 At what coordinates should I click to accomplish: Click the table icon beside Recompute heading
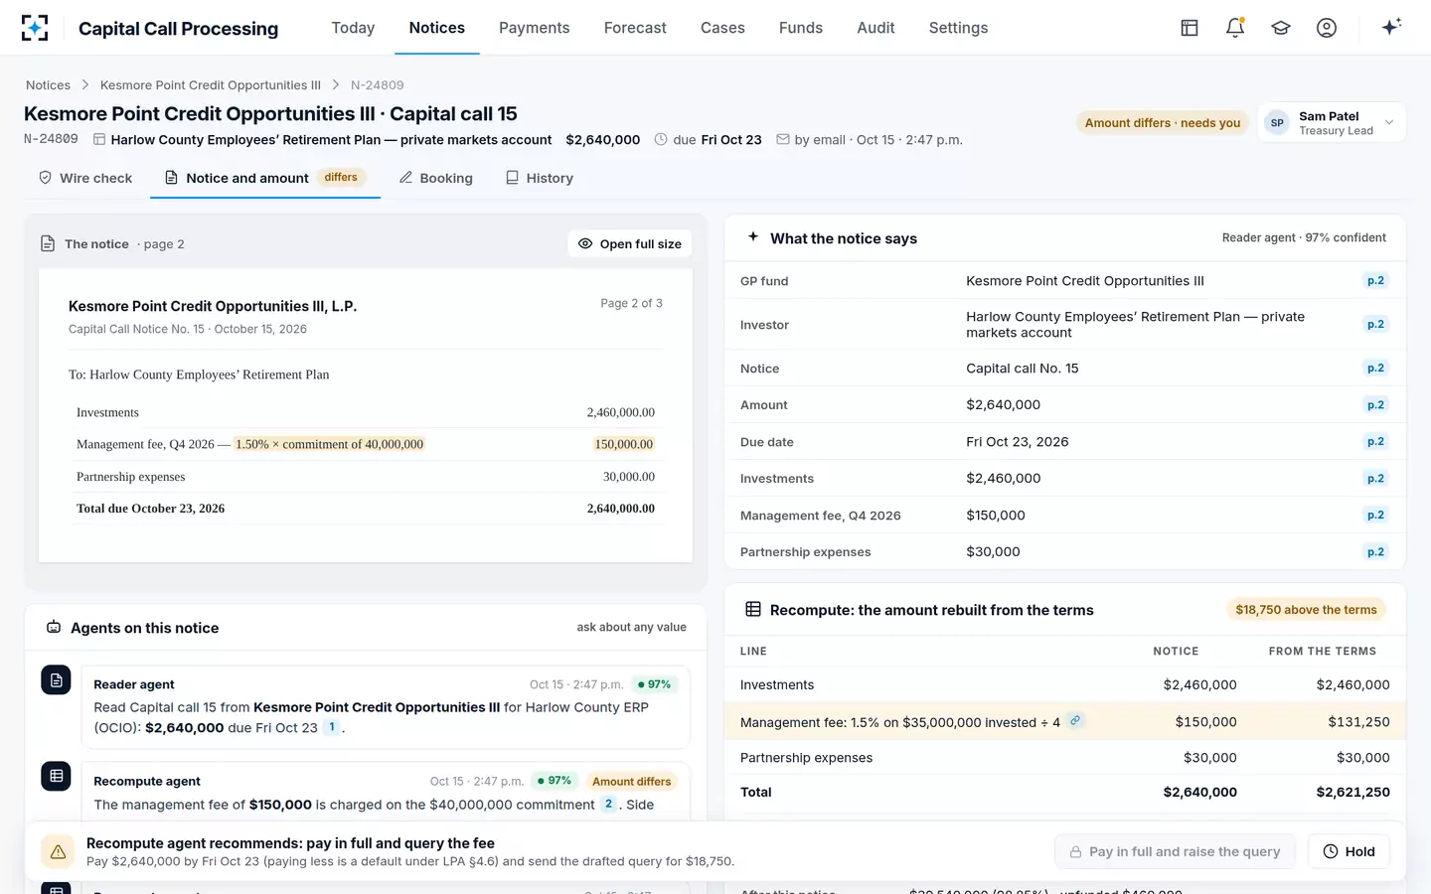coord(753,609)
